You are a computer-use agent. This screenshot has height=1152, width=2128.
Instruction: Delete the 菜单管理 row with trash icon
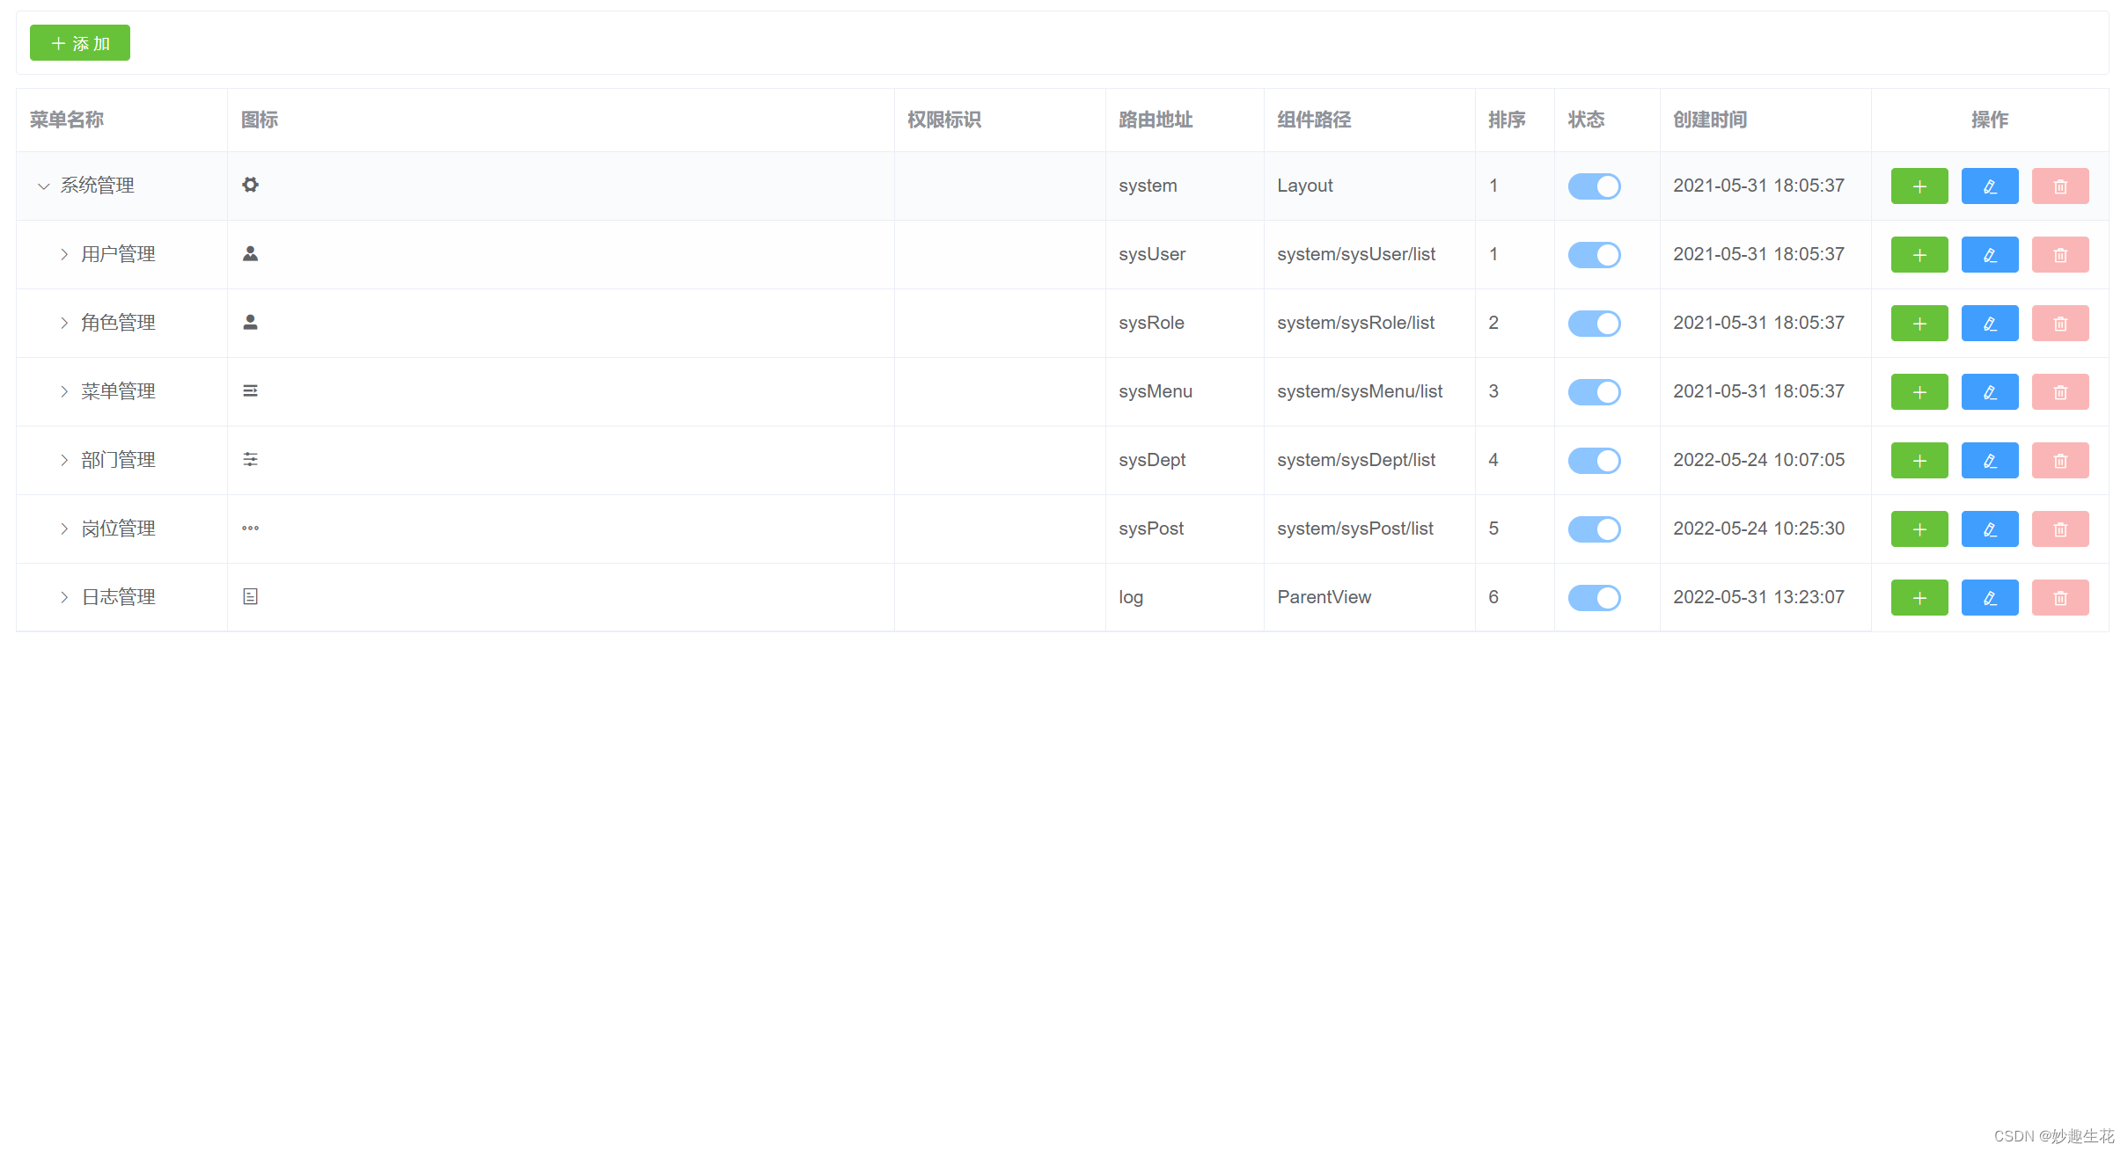(2060, 392)
